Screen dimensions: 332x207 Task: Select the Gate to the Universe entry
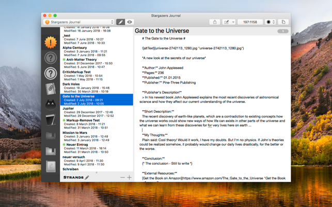(x=97, y=100)
